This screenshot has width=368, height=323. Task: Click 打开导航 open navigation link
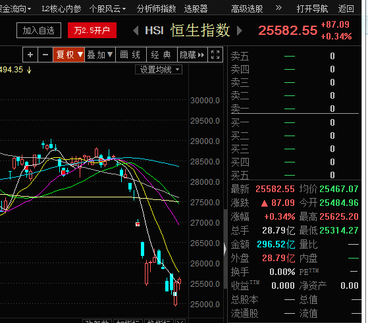pyautogui.click(x=312, y=9)
